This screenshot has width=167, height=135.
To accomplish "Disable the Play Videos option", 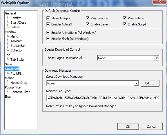I will pos(125,18).
